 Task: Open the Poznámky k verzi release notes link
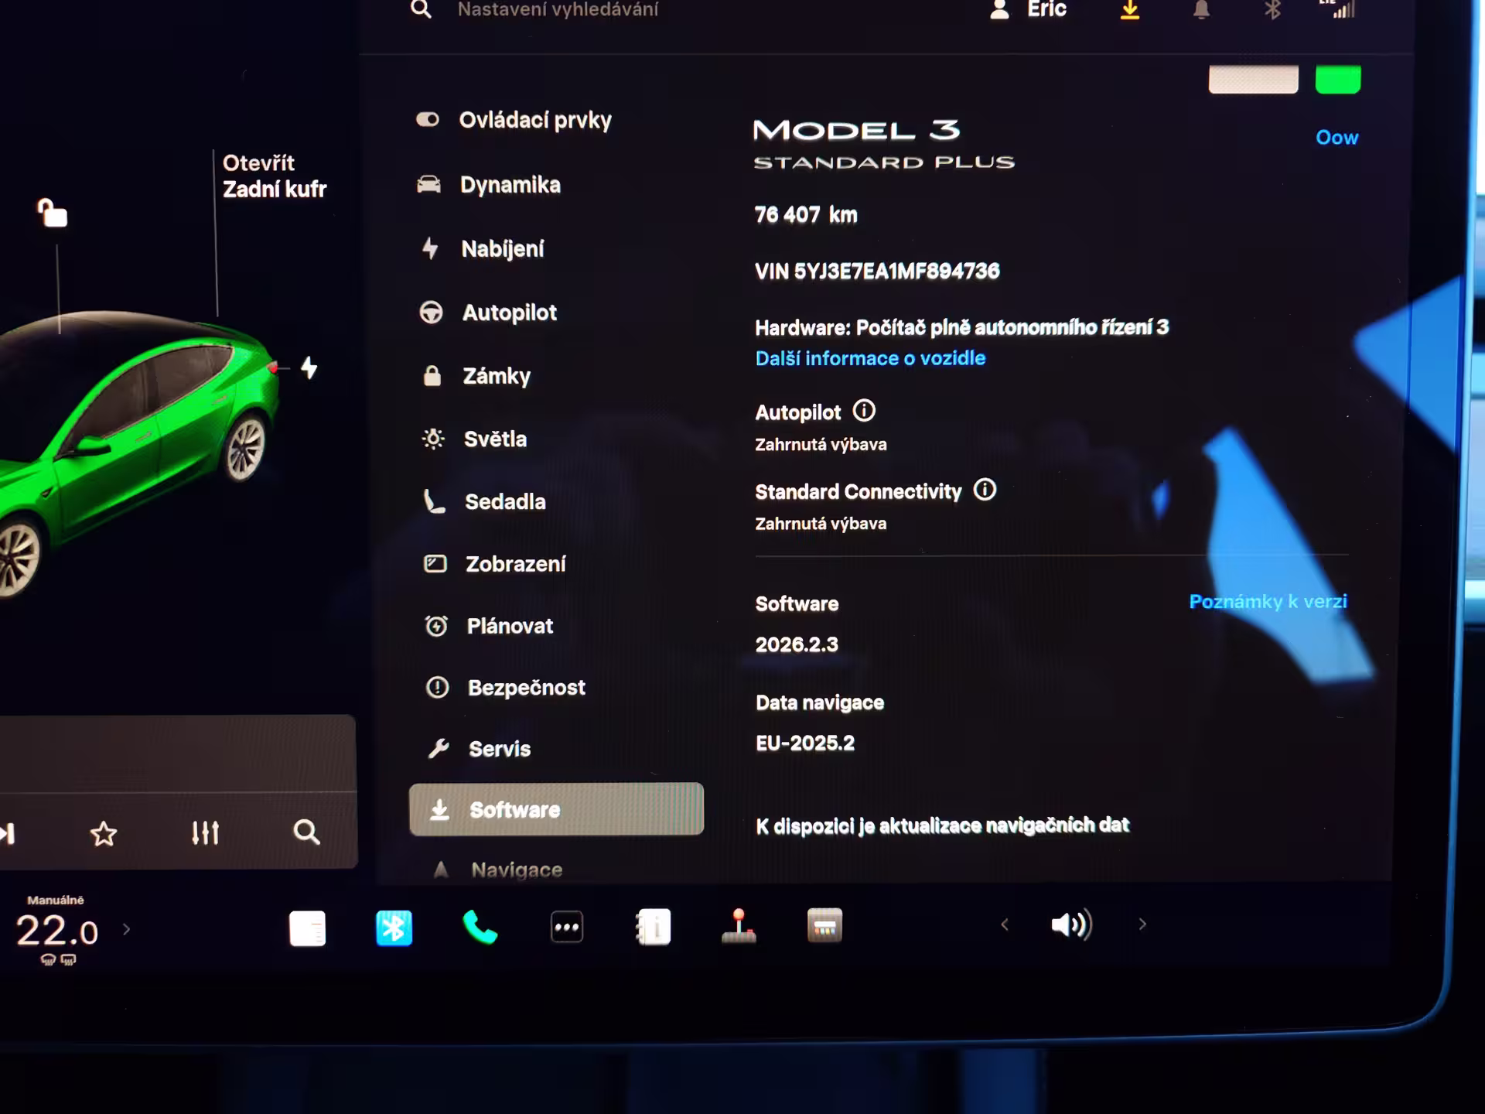tap(1268, 601)
